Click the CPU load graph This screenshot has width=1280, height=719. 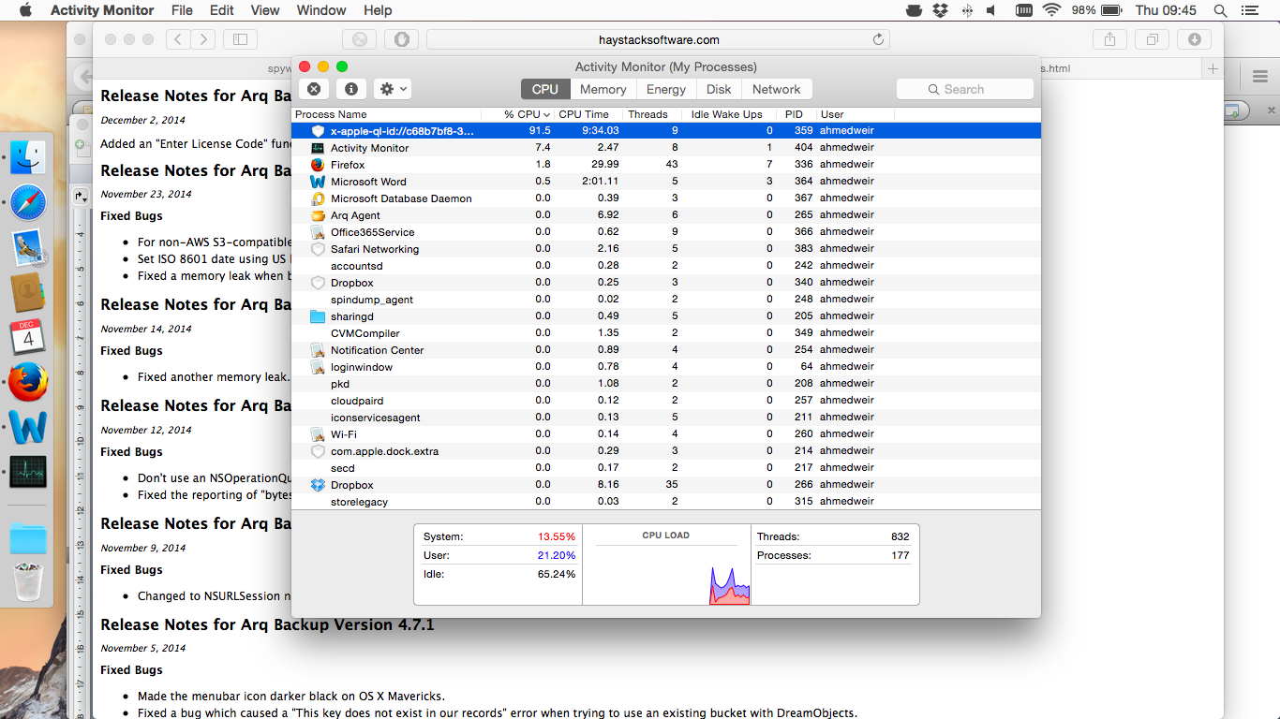click(x=666, y=565)
